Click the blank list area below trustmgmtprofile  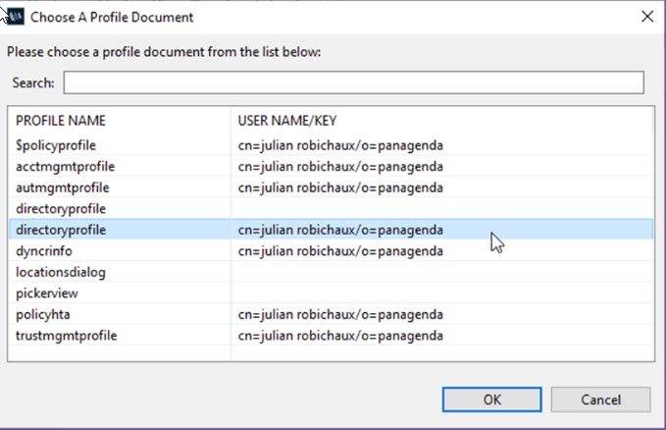pyautogui.click(x=331, y=353)
